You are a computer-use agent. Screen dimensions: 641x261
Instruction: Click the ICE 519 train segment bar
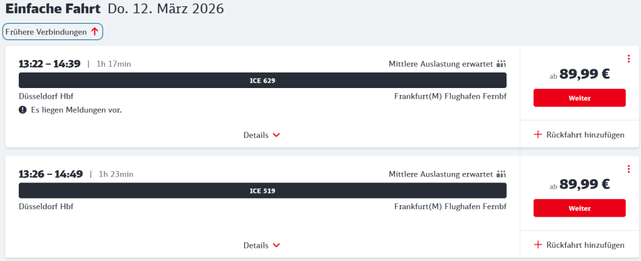tap(262, 191)
